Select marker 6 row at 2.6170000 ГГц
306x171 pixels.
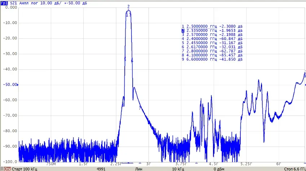(x=212, y=47)
